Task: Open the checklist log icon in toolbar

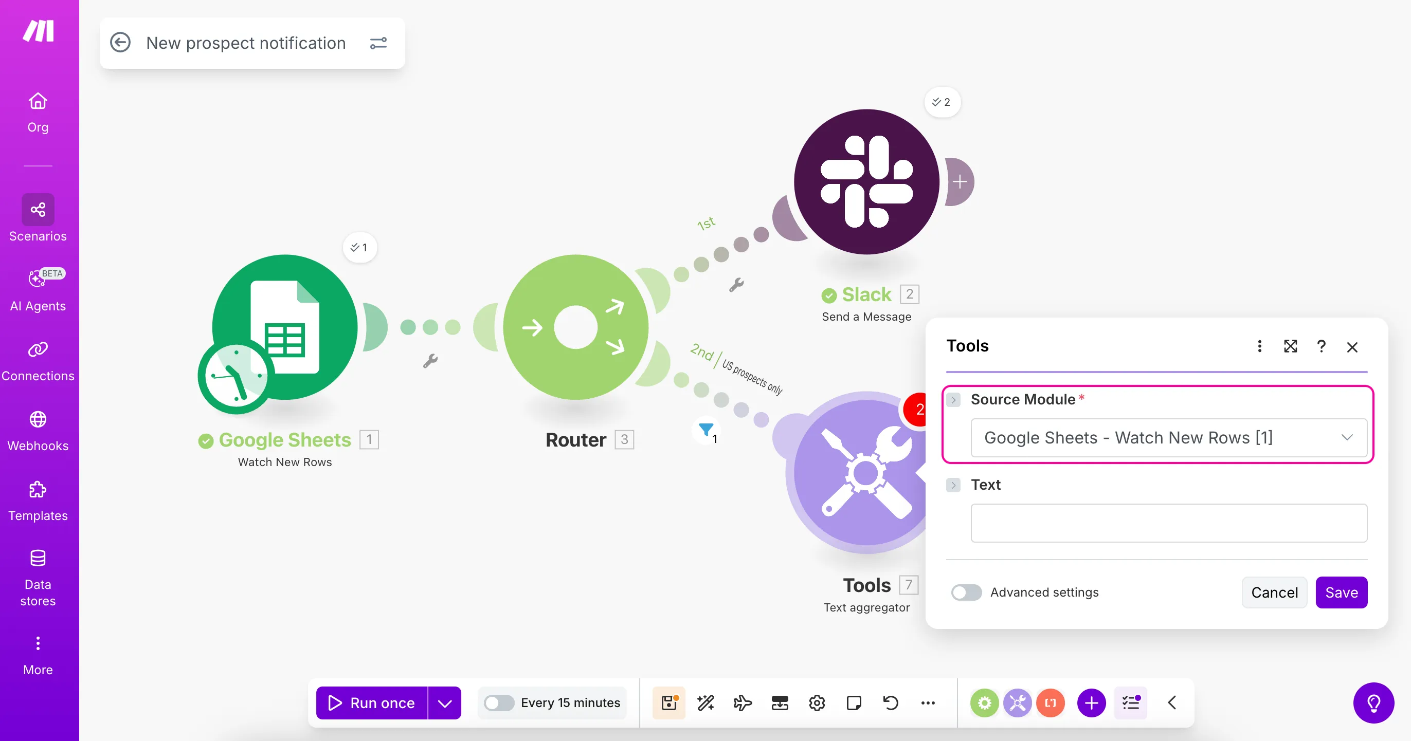Action: click(1131, 702)
